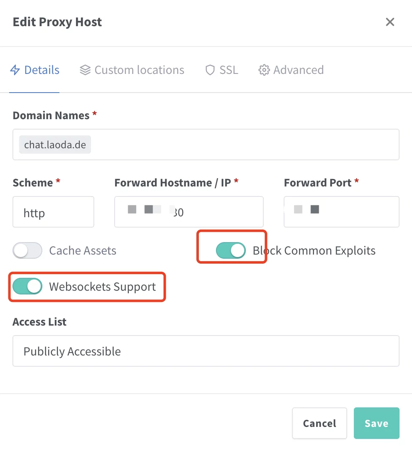Enable the Cache Assets toggle
The image size is (412, 451).
(27, 251)
